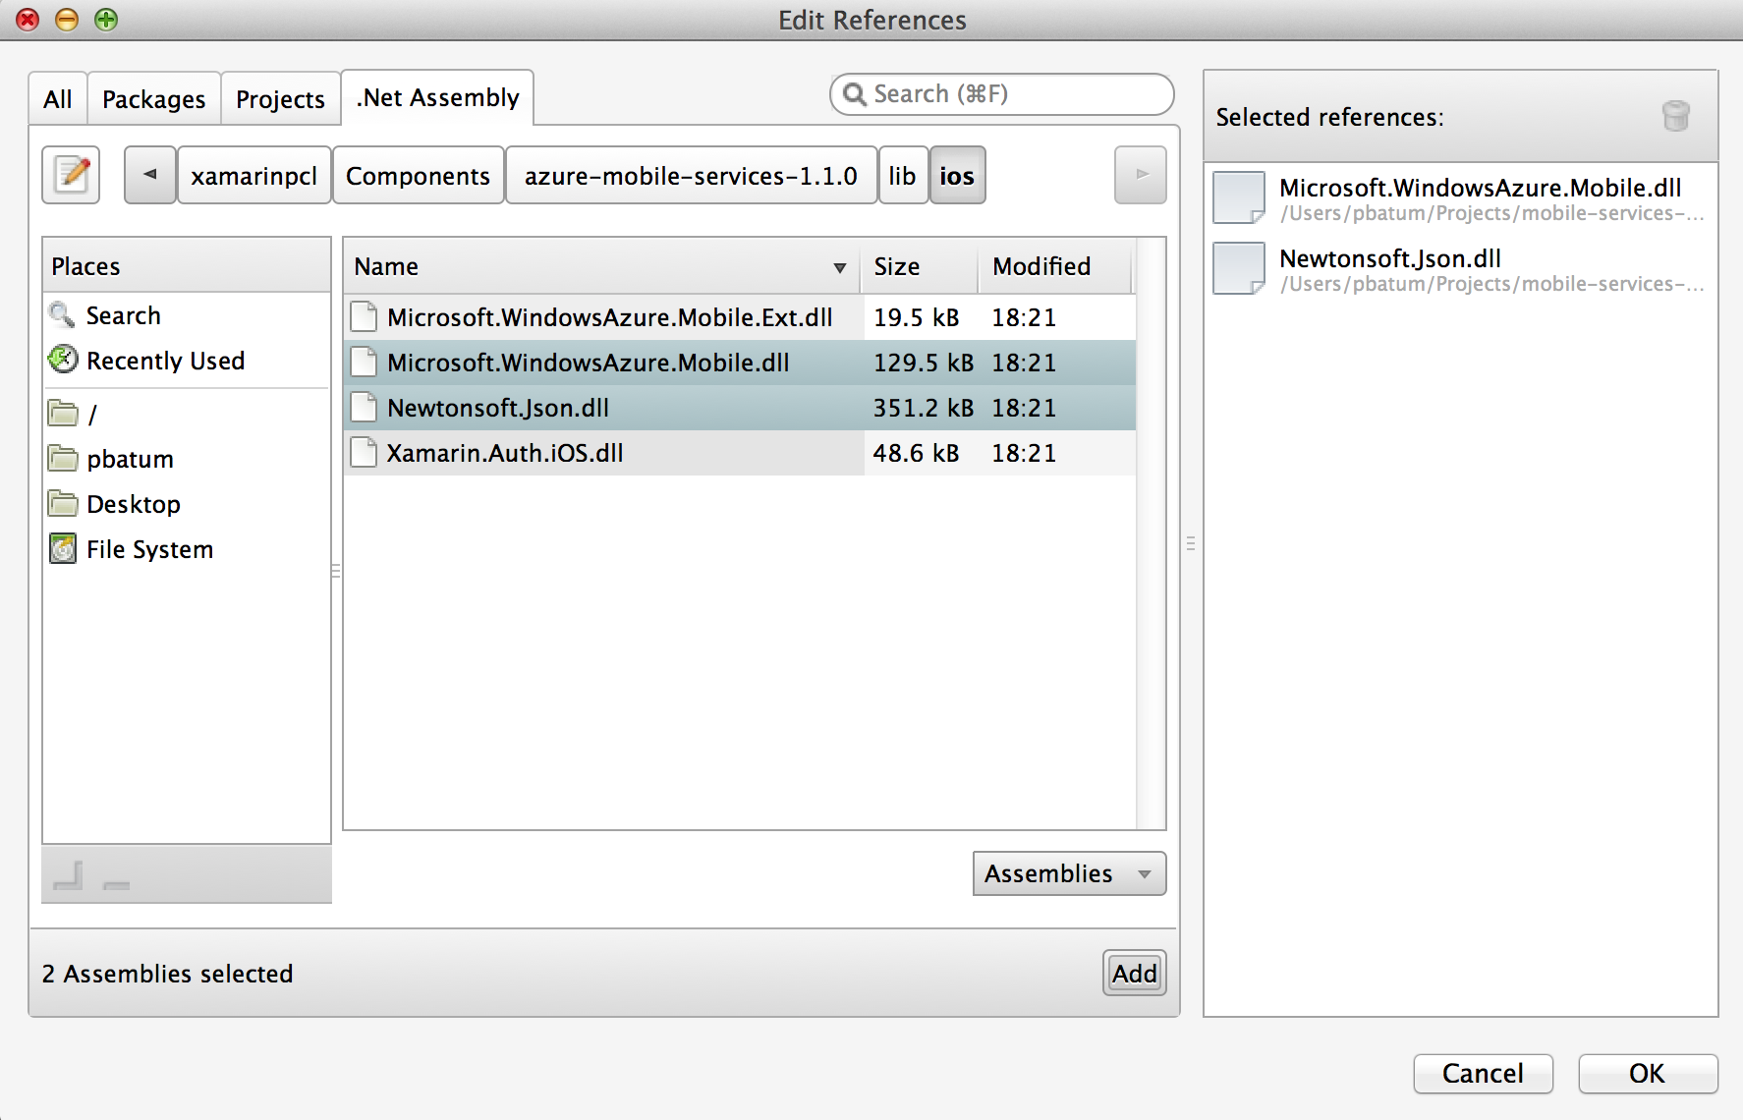The width and height of the screenshot is (1743, 1120).
Task: Click the Search magnifier icon in Places
Action: click(62, 314)
